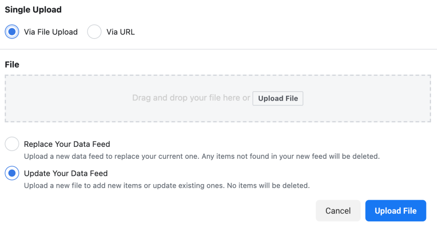Click the divider line below upload method options
This screenshot has width=437, height=225.
218,49
